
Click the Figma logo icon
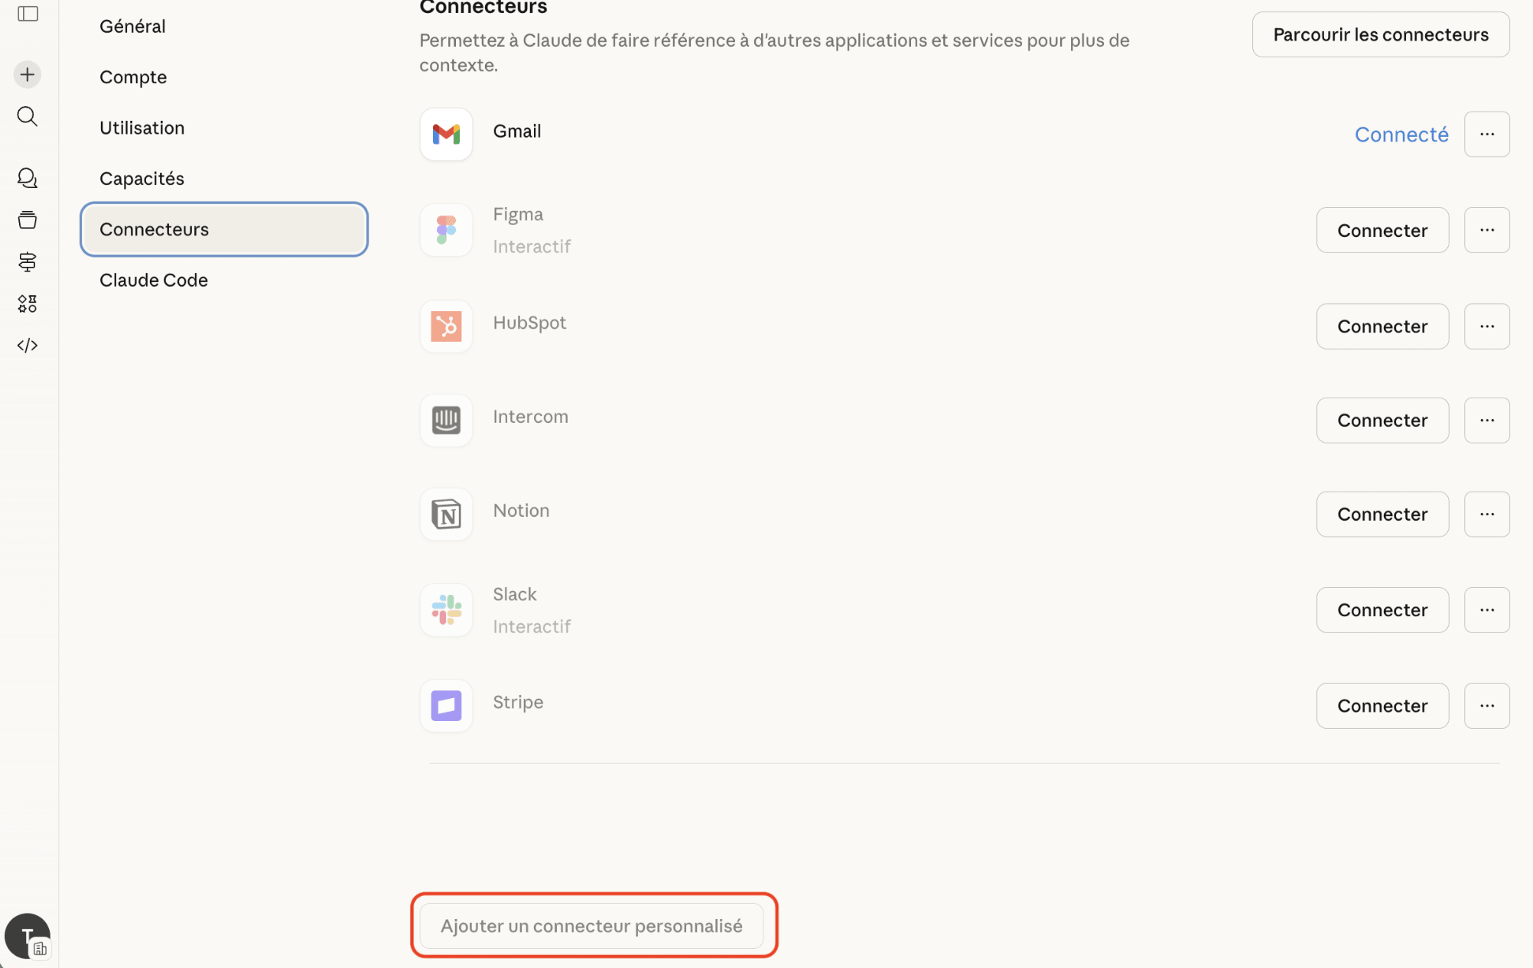click(446, 230)
